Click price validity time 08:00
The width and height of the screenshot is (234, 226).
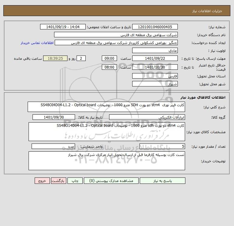pos(109,67)
